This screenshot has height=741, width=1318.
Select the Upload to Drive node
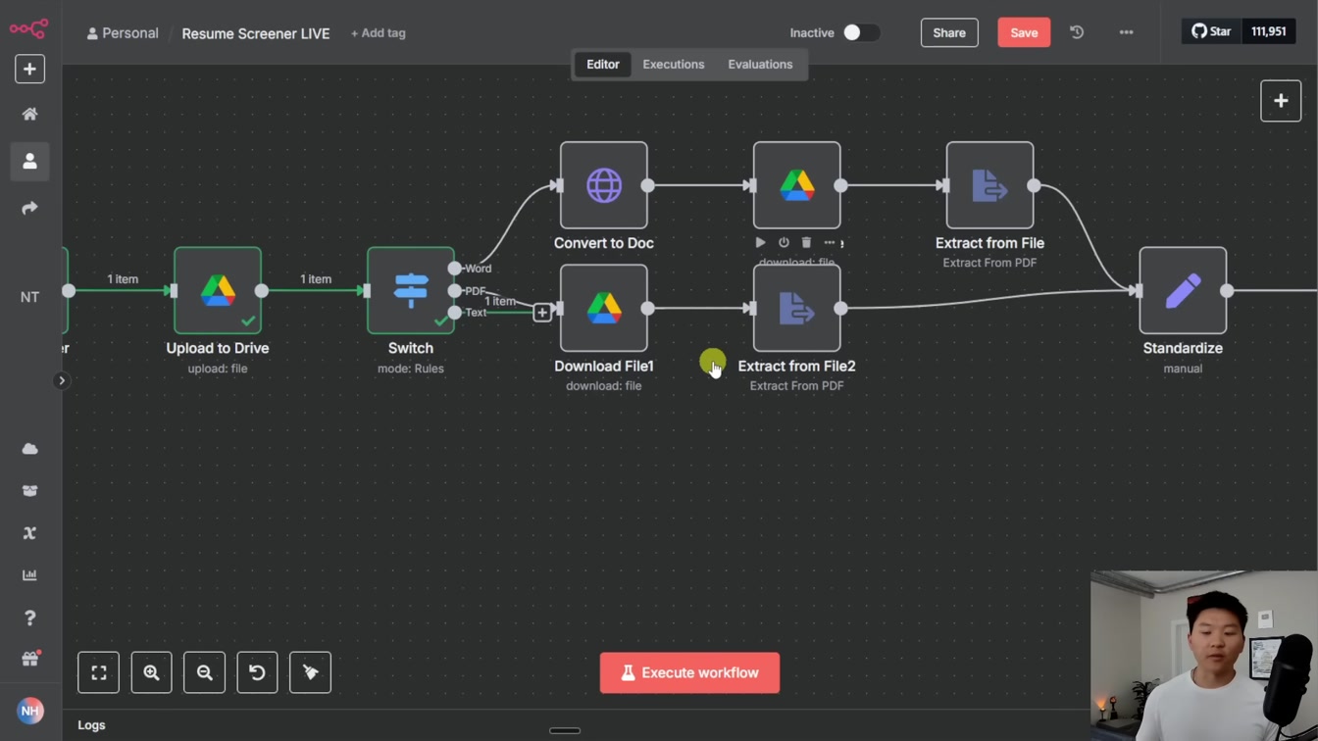click(218, 291)
